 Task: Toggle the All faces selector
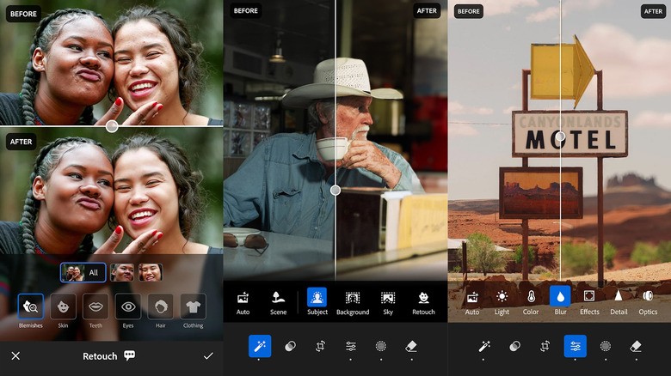(x=83, y=272)
